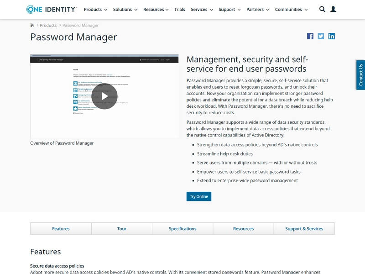The width and height of the screenshot is (365, 274).
Task: Open the Contact Us side tab
Action: [x=360, y=75]
